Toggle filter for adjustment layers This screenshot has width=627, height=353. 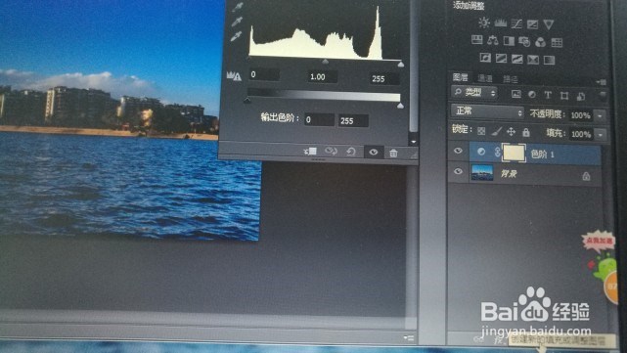tap(532, 94)
